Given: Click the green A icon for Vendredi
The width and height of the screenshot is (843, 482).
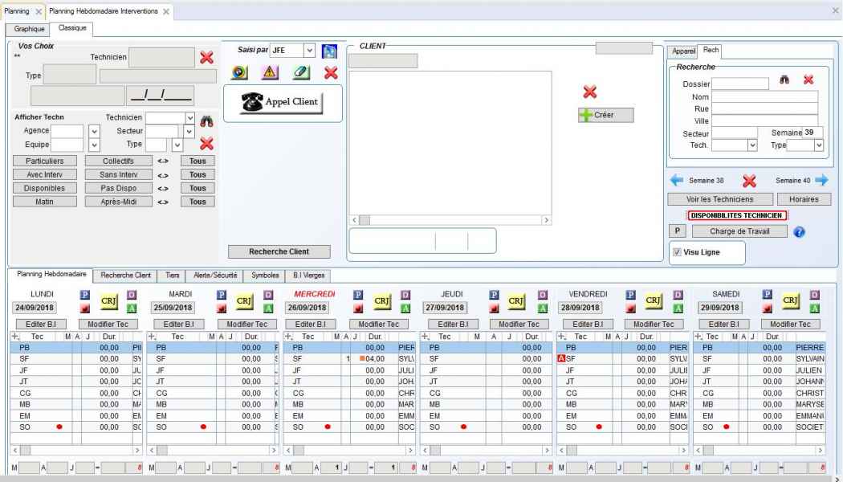Looking at the screenshot, I should [678, 308].
